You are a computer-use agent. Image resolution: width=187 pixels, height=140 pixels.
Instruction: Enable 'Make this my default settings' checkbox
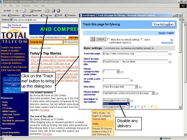pos(108,39)
